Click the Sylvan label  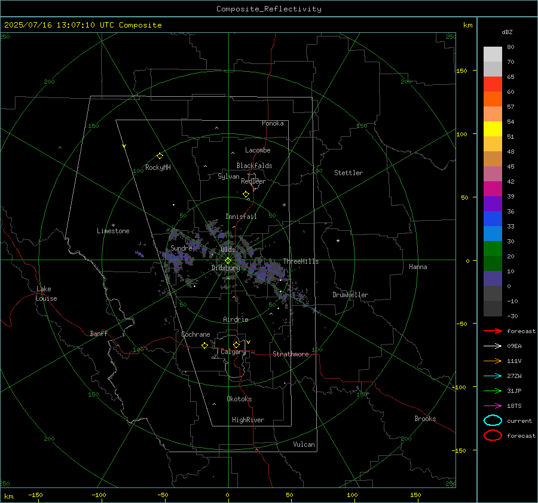click(x=228, y=176)
